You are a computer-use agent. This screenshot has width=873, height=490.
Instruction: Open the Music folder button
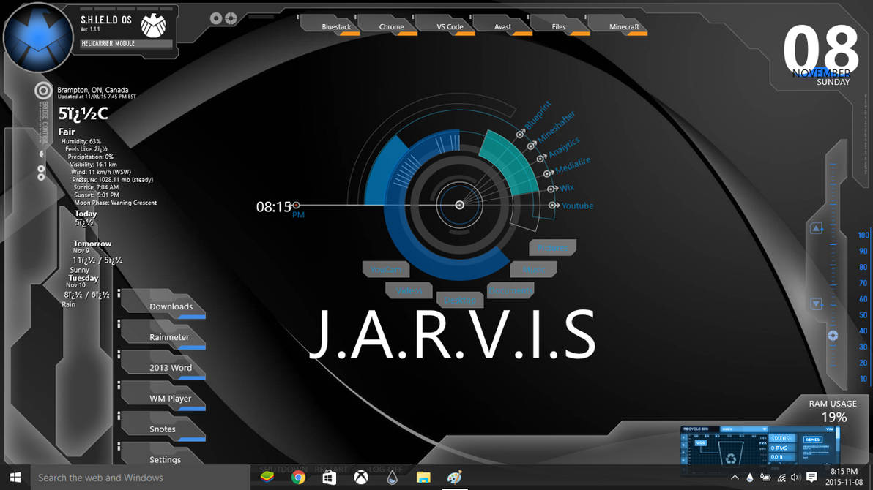[533, 269]
